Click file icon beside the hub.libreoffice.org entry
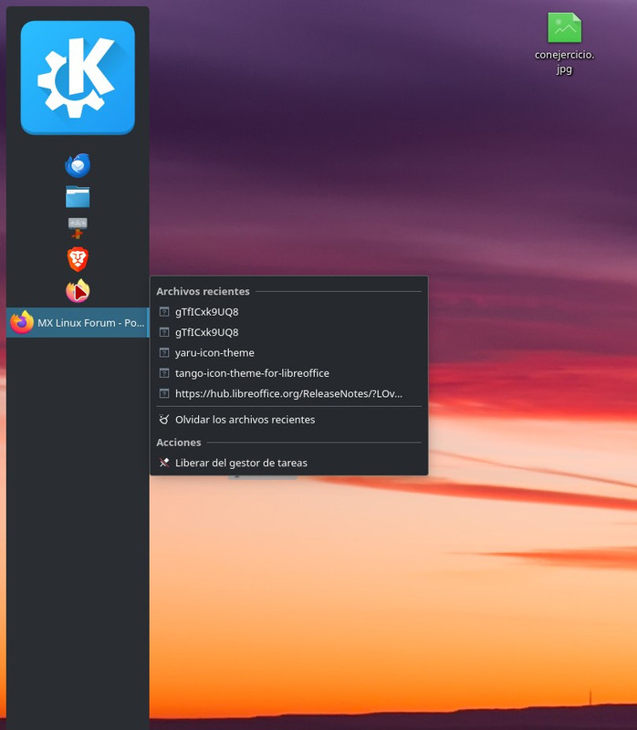The width and height of the screenshot is (637, 730). coord(164,394)
